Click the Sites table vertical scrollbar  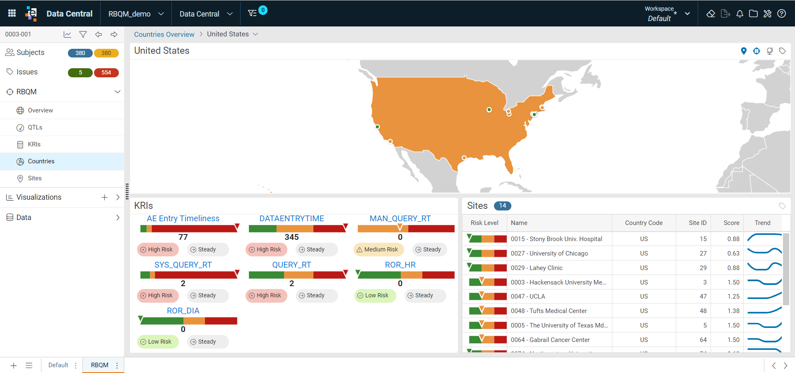(786, 269)
